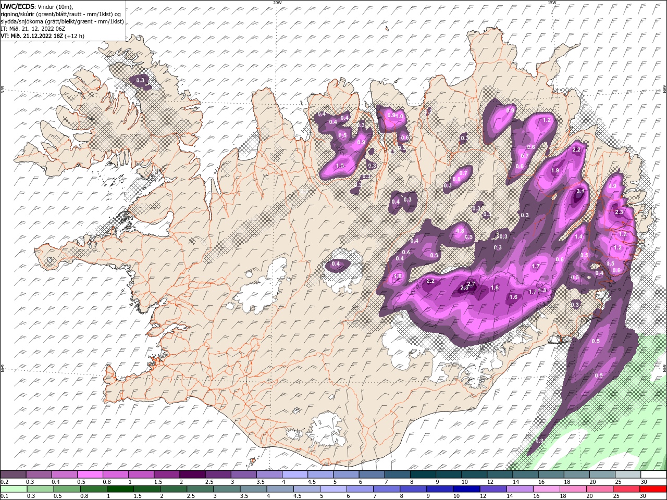Select the 20–25 swatch in upper legend row
The image size is (667, 500).
[601, 474]
